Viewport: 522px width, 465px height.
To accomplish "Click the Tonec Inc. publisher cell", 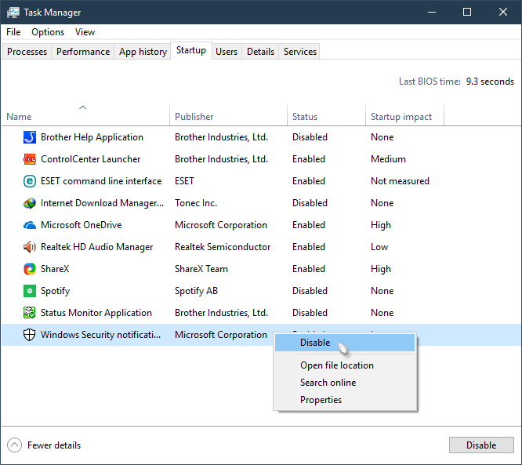I will 196,203.
